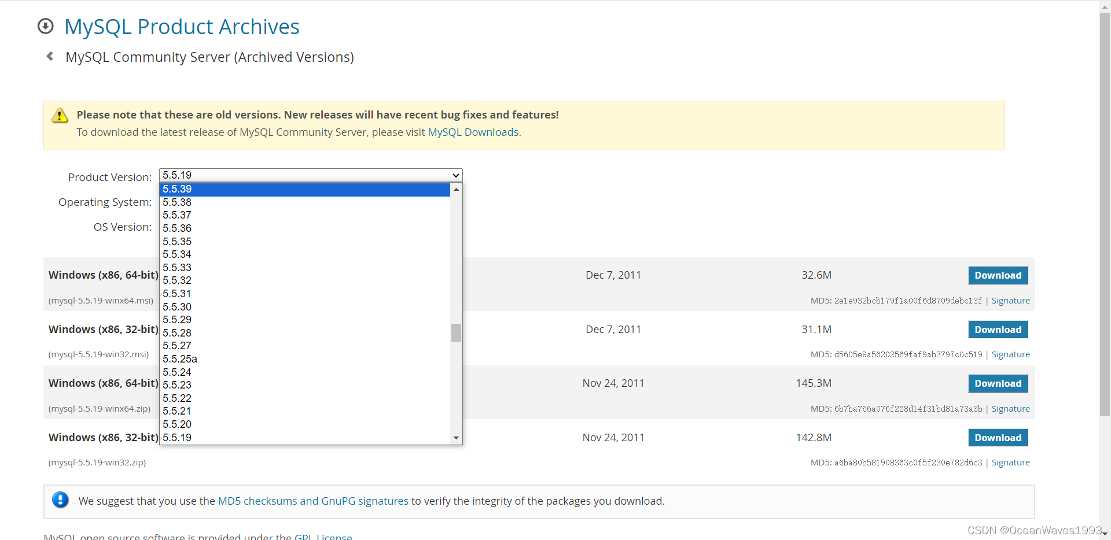The image size is (1111, 540).
Task: Pick the 5.5.22 option
Action: point(305,398)
